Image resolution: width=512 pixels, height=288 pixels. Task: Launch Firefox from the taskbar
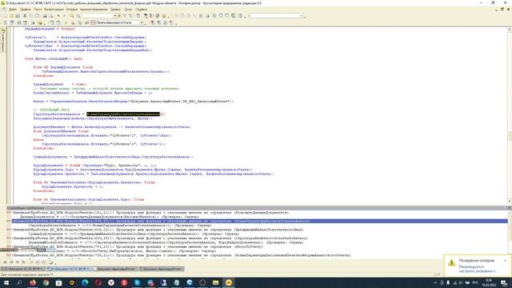pos(33,282)
